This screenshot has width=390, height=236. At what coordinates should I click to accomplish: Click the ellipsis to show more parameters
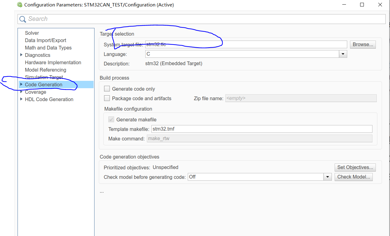pyautogui.click(x=102, y=191)
